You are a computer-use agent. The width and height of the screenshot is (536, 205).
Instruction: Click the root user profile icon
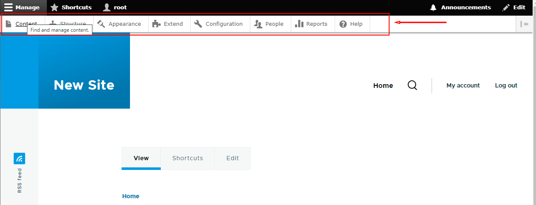(107, 7)
